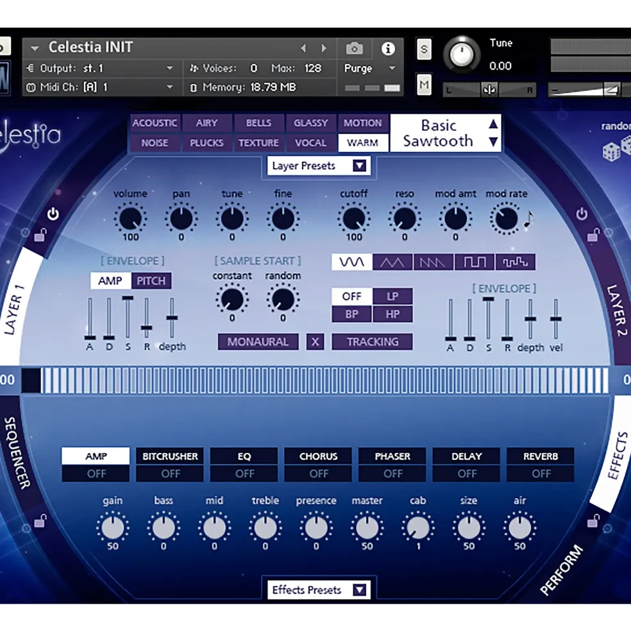Click the reso knob
The image size is (631, 632).
405,219
